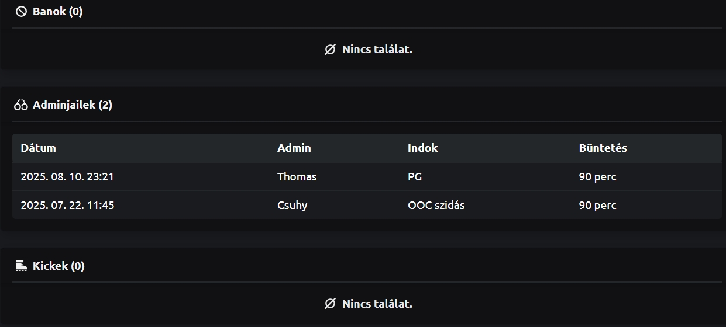Viewport: 726px width, 327px height.
Task: Click admin name Thomas
Action: coord(297,176)
